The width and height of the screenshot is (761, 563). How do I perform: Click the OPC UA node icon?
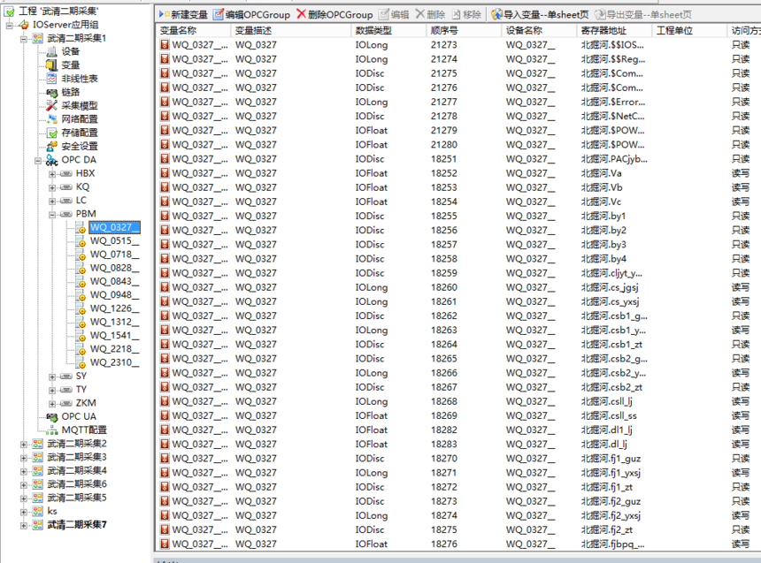click(x=51, y=416)
